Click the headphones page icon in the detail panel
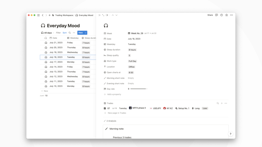This screenshot has width=262, height=147. [106, 25]
